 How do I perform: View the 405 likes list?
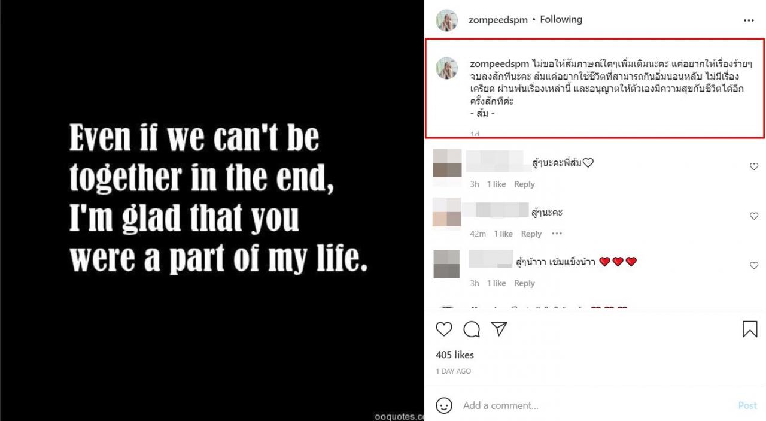[455, 355]
